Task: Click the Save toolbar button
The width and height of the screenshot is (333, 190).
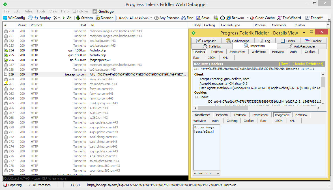Action: [203, 18]
